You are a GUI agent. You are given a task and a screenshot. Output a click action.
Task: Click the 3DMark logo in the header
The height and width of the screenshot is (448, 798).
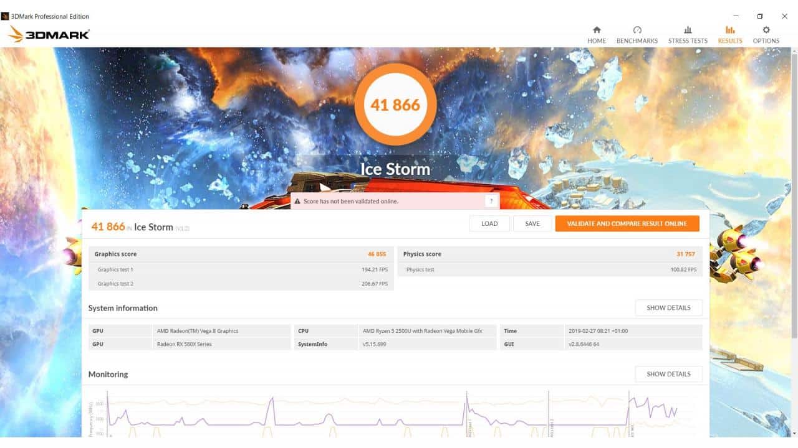(49, 34)
